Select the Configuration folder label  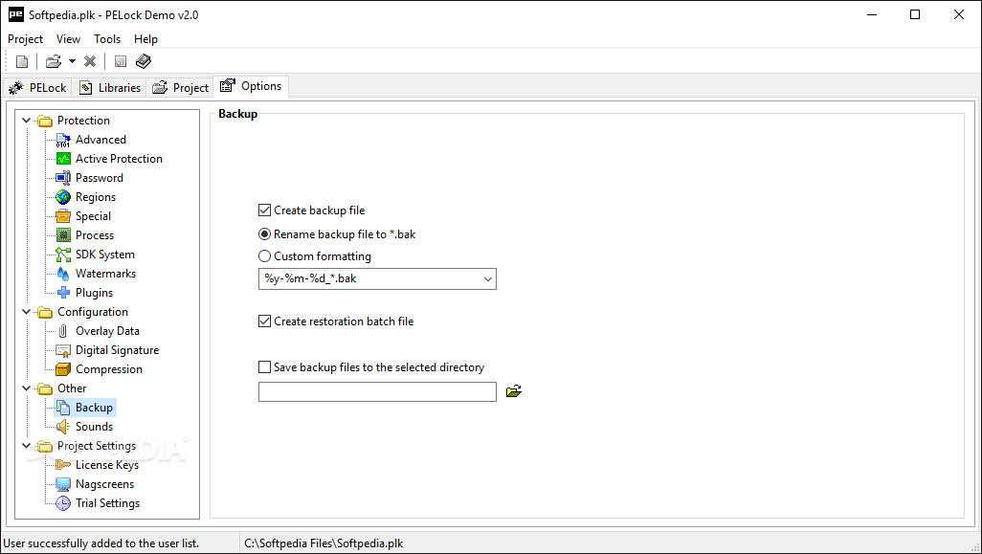tap(93, 312)
